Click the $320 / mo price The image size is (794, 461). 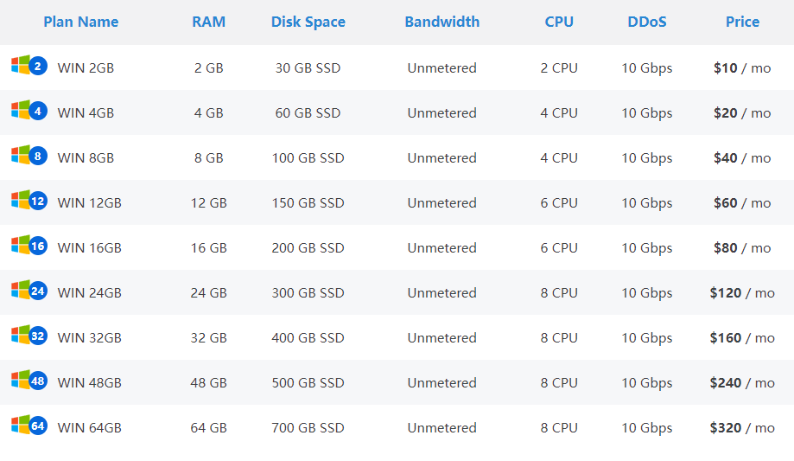click(x=742, y=428)
